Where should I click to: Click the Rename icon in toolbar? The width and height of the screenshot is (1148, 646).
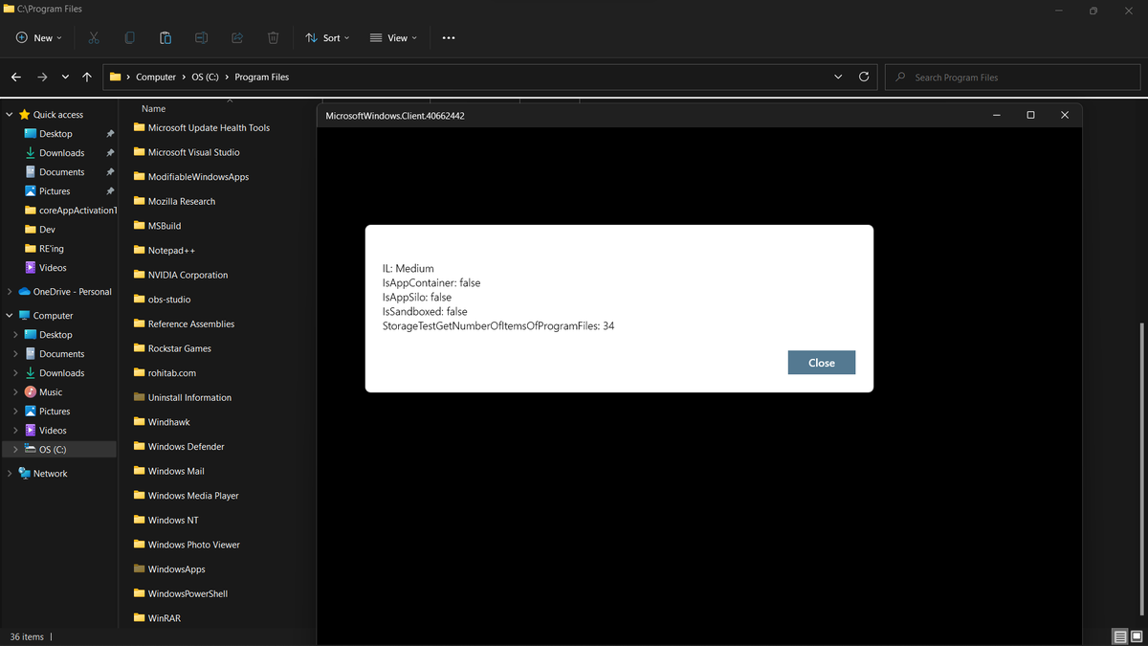coord(201,38)
